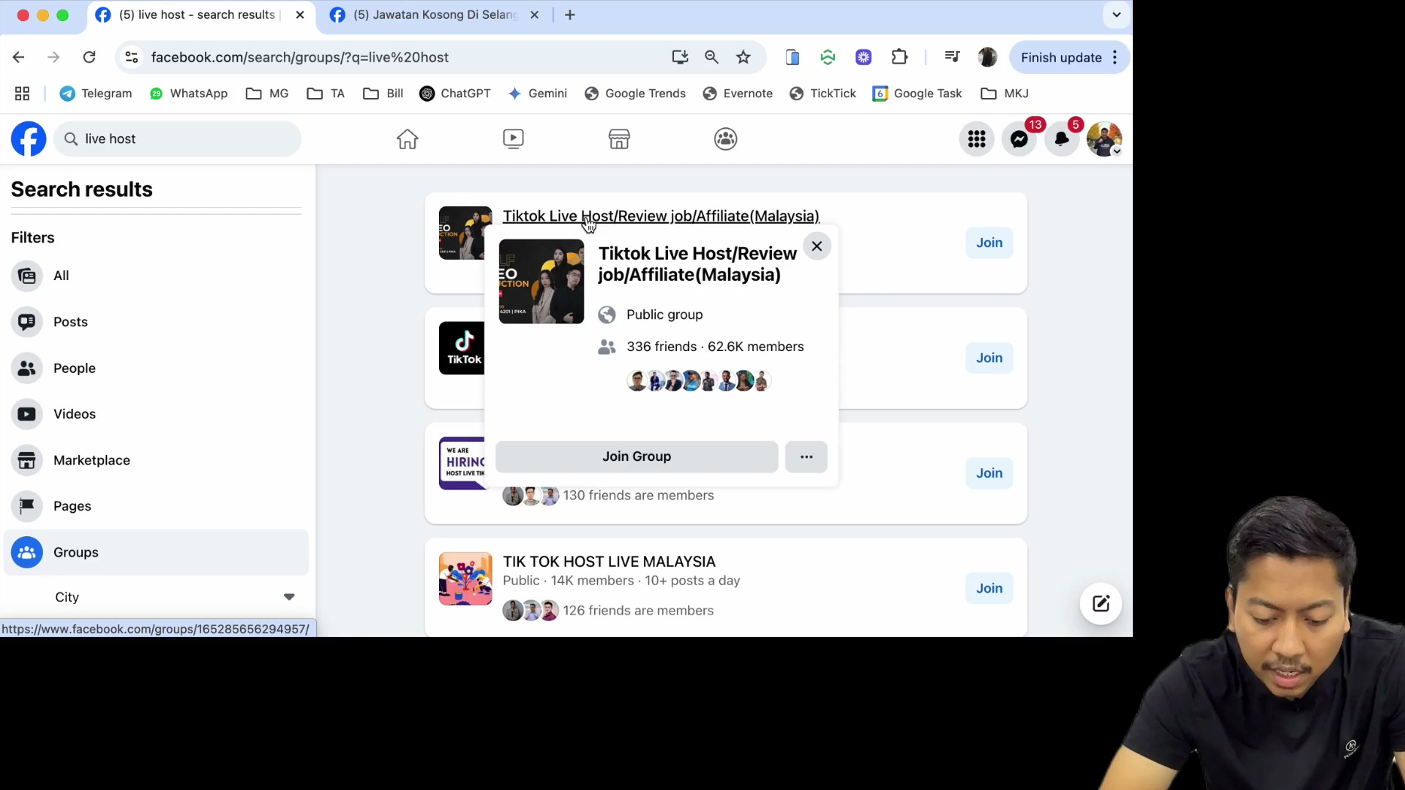Viewport: 1405px width, 790px height.
Task: Open Chrome media control icon
Action: [x=952, y=57]
